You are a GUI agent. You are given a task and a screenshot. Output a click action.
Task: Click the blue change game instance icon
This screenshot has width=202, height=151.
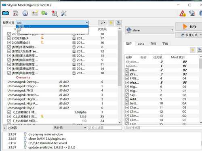coord(6,13)
